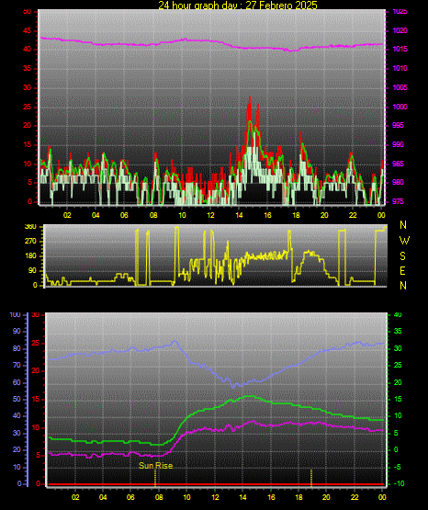Click the 14 hour label under temperature graph

pos(243,497)
